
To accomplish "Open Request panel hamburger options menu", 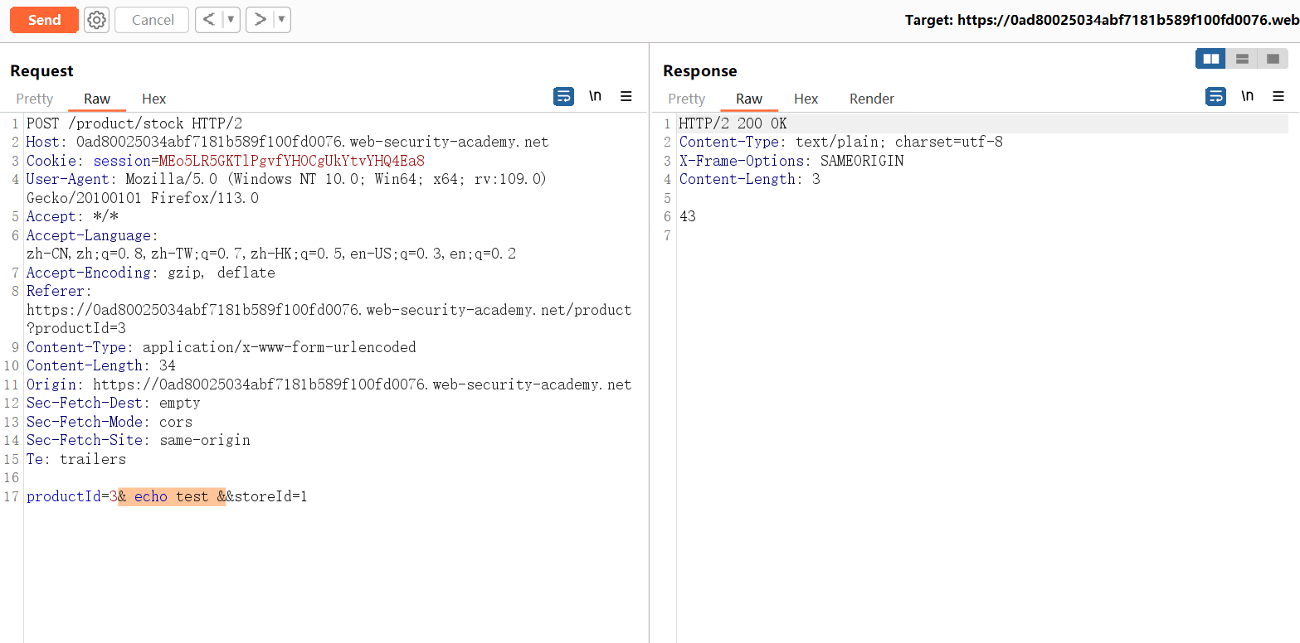I will (626, 97).
